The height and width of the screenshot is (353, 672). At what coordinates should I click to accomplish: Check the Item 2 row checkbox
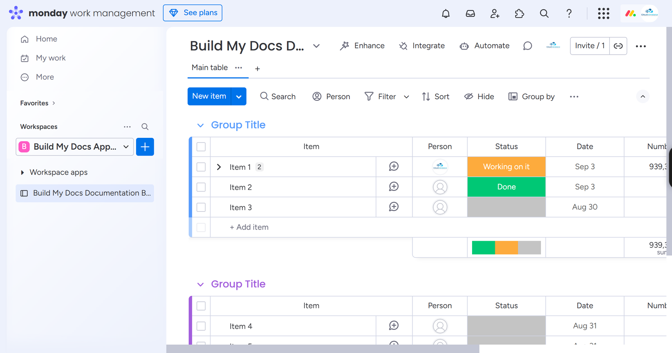[x=201, y=187]
